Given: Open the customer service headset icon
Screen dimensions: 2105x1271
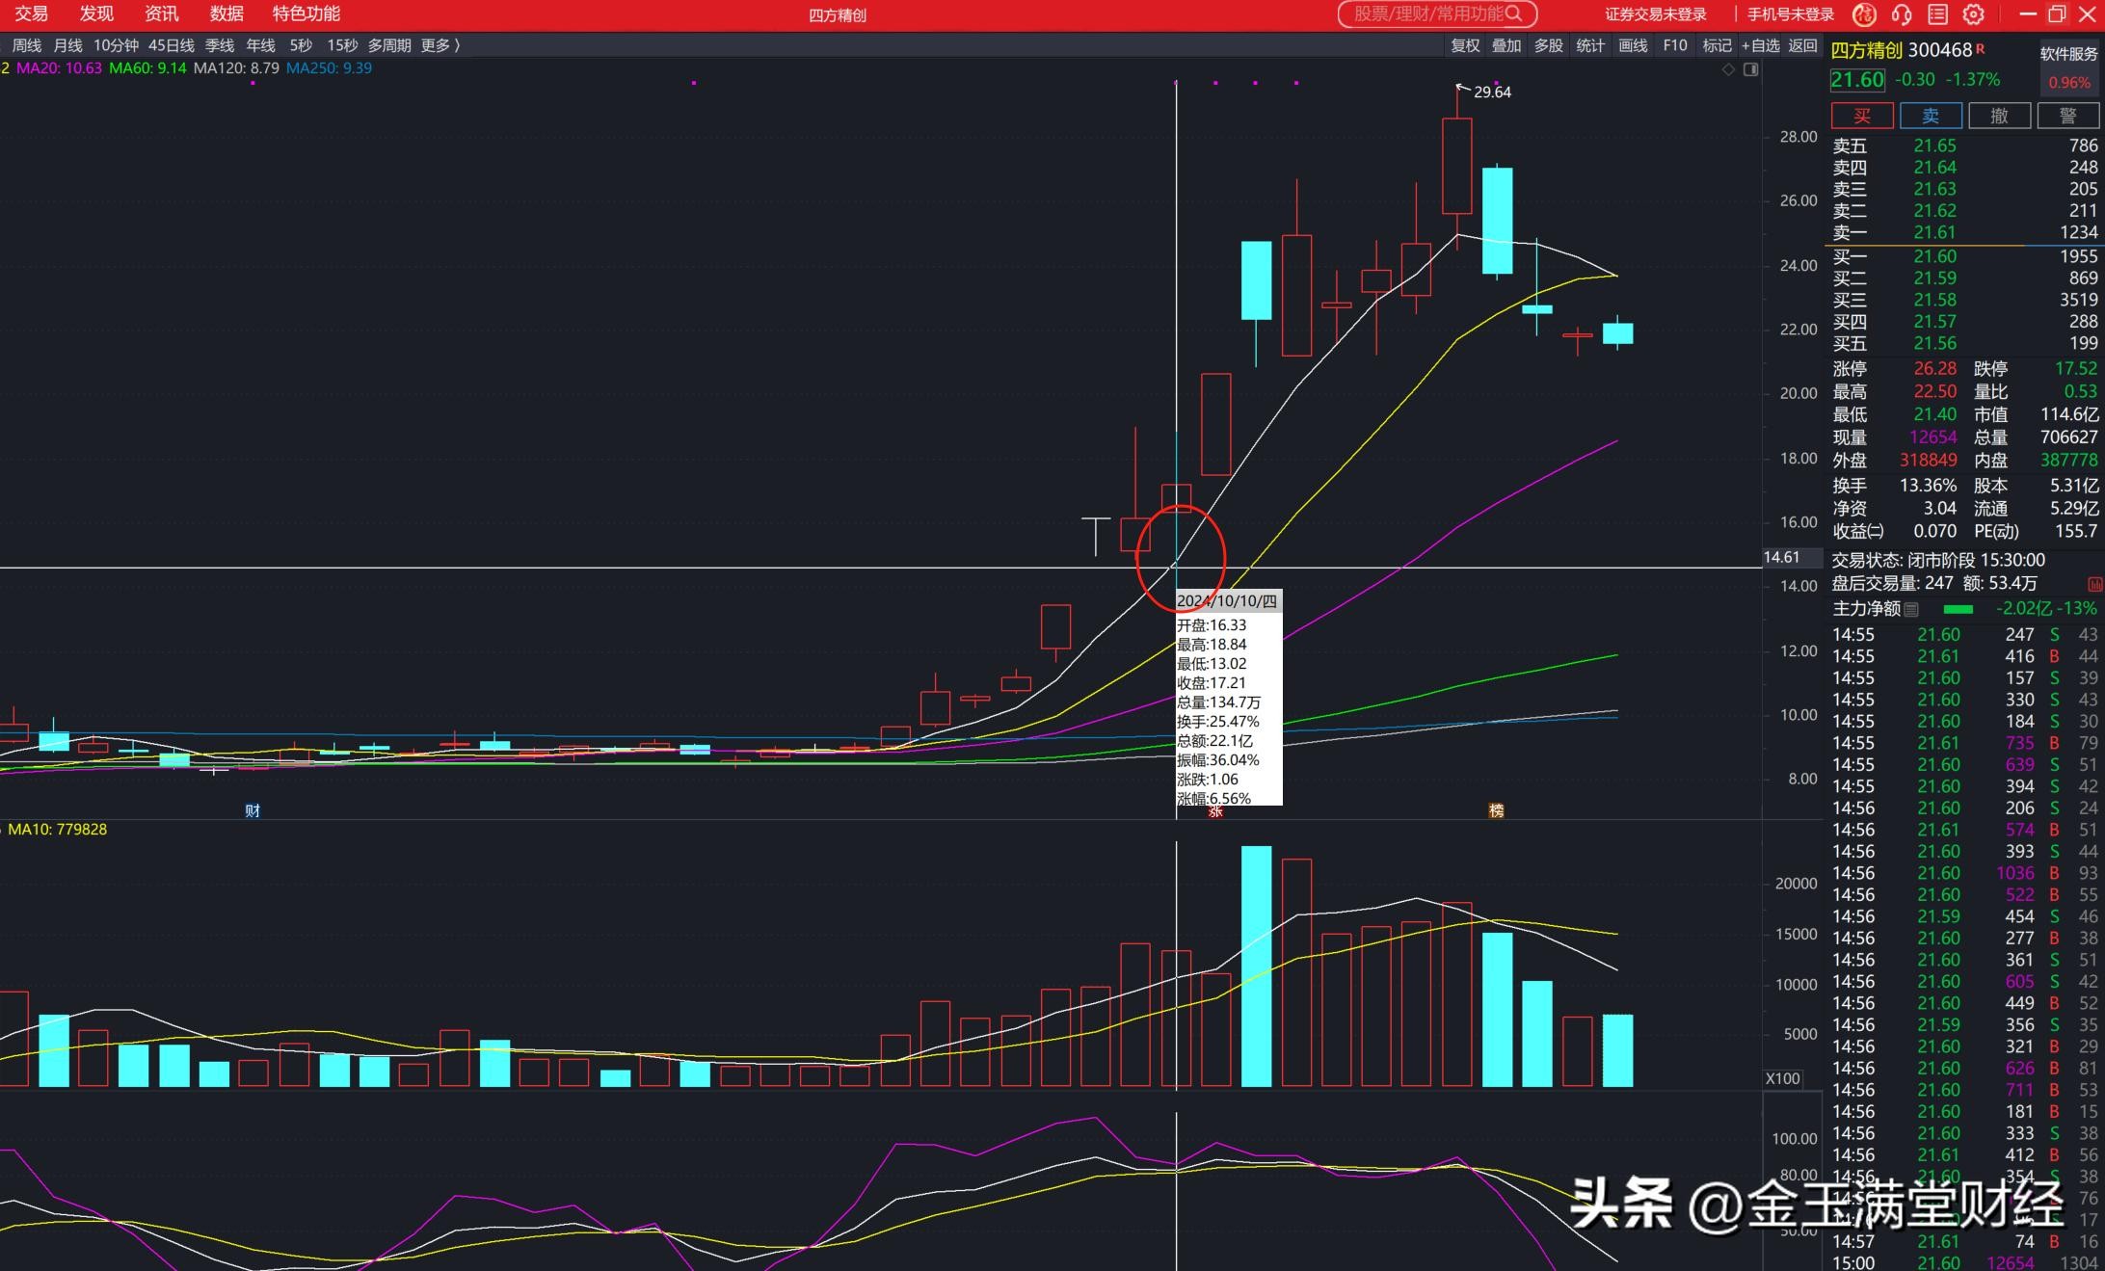Looking at the screenshot, I should tap(1902, 14).
